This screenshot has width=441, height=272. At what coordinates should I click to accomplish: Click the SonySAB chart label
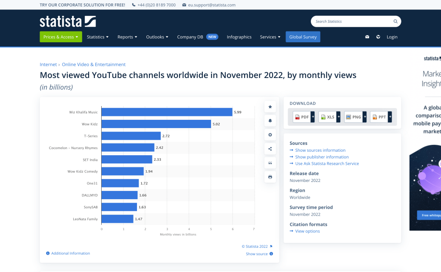point(90,207)
